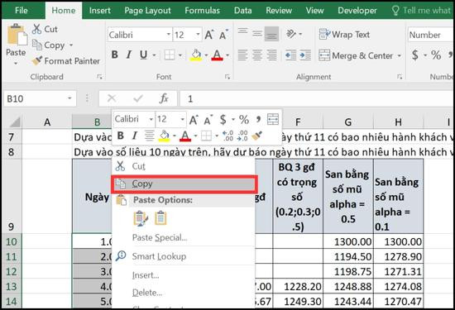Click the ribbon Cut scissors button
The width and height of the screenshot is (455, 310).
(x=45, y=29)
